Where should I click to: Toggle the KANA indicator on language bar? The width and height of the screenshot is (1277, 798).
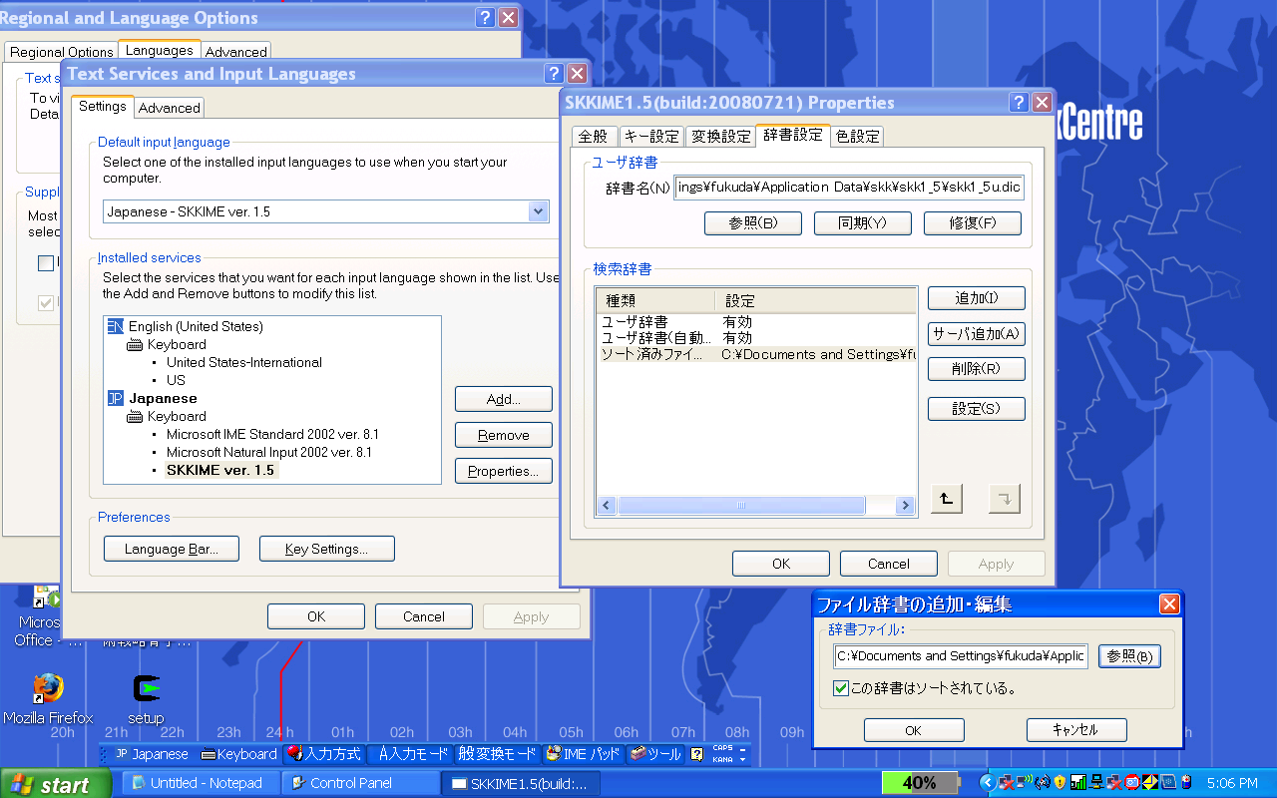coord(722,760)
